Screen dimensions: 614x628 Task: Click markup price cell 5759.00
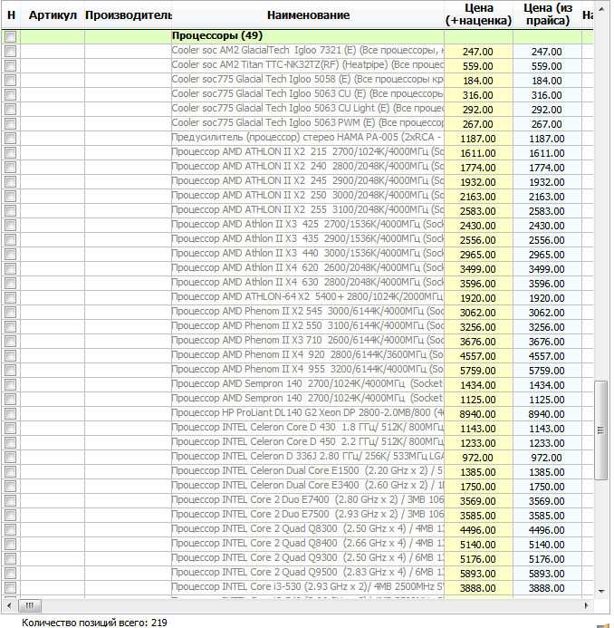coord(478,371)
